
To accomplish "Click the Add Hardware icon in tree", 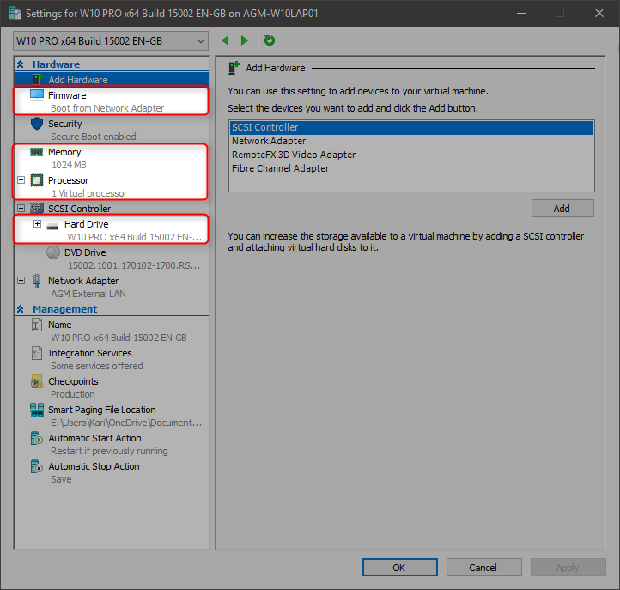I will [x=38, y=79].
